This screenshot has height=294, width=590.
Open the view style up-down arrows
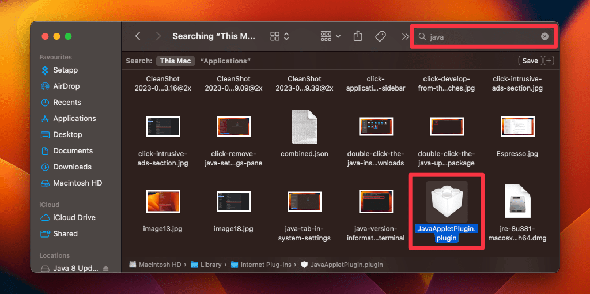point(286,36)
